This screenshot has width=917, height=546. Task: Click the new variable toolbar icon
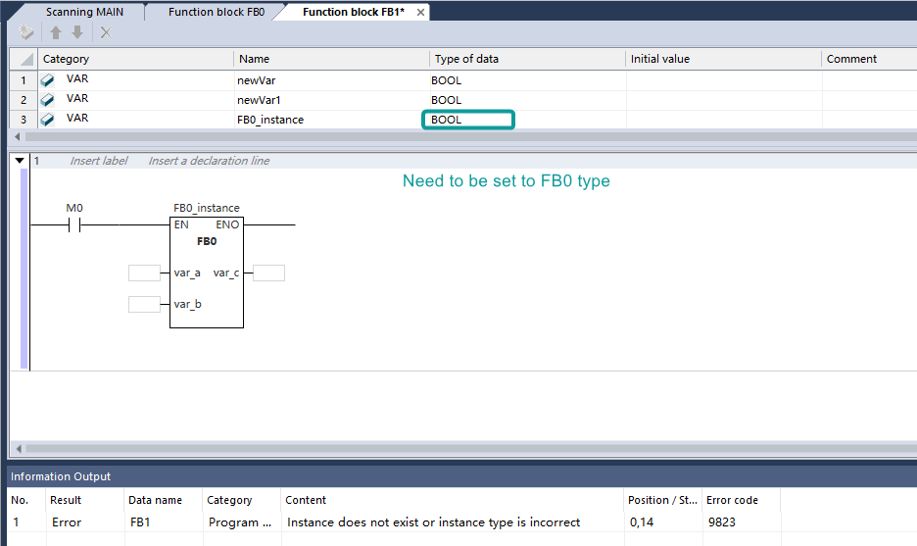26,32
